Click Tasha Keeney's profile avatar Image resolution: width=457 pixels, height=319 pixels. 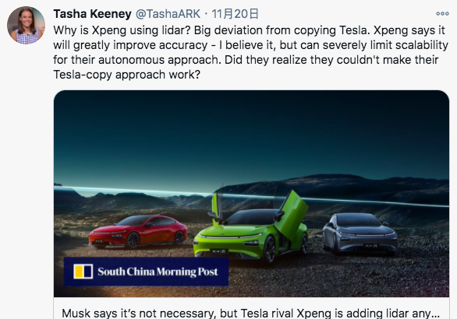point(26,26)
